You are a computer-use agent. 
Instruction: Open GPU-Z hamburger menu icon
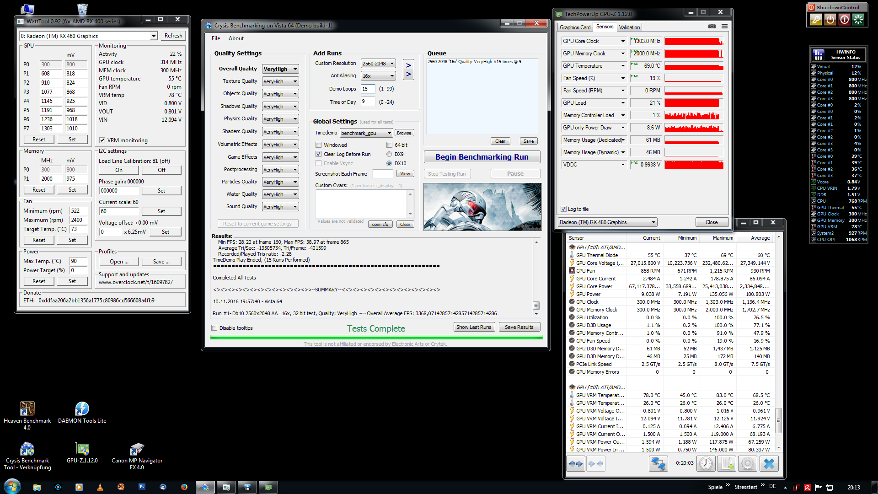click(x=724, y=27)
